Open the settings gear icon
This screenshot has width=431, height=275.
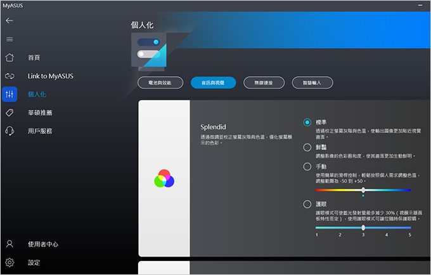coord(10,262)
